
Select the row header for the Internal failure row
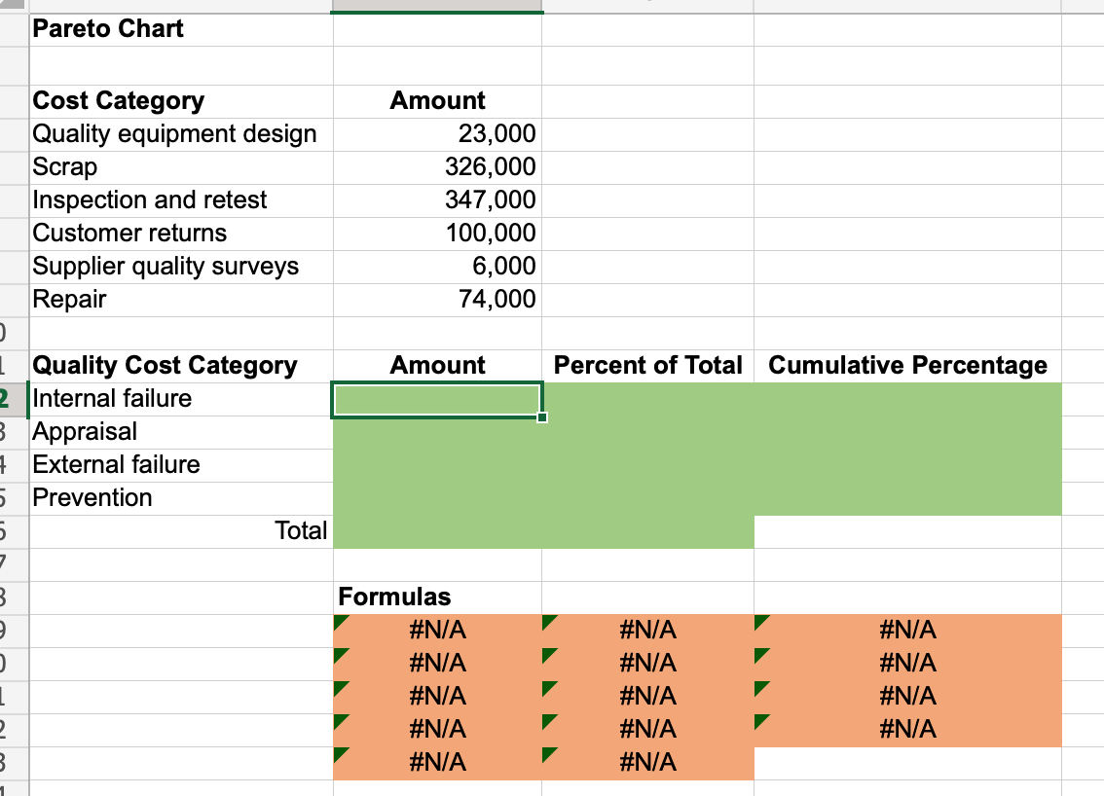pyautogui.click(x=8, y=398)
